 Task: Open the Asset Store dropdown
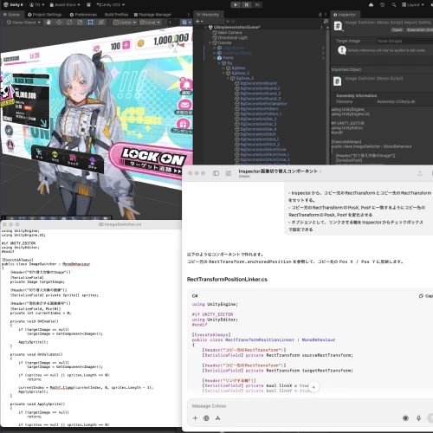click(x=65, y=4)
